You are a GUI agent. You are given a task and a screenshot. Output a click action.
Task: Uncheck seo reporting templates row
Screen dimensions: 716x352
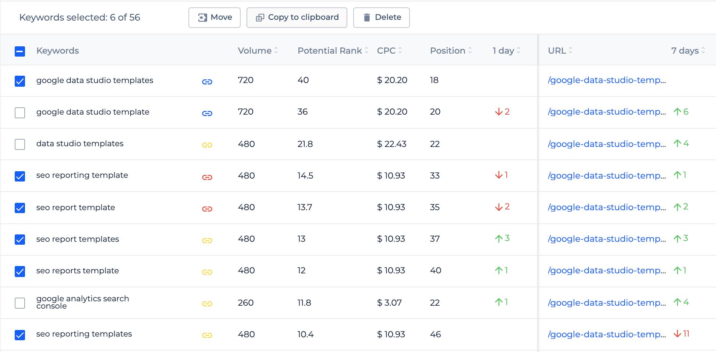click(x=20, y=335)
